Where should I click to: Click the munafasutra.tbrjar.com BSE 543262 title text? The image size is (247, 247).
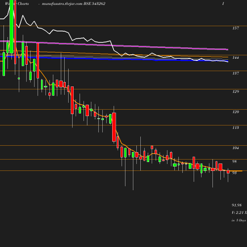click(74, 3)
